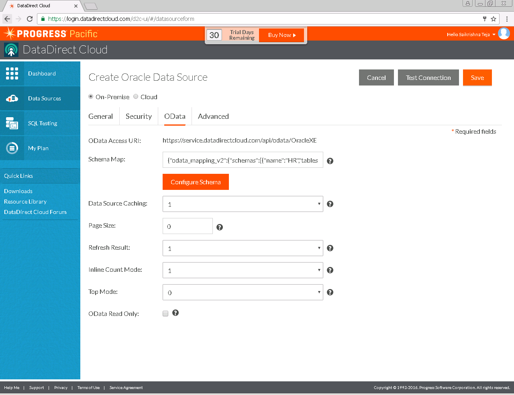Open the Data Source Caching dropdown
The image size is (514, 395).
point(243,204)
